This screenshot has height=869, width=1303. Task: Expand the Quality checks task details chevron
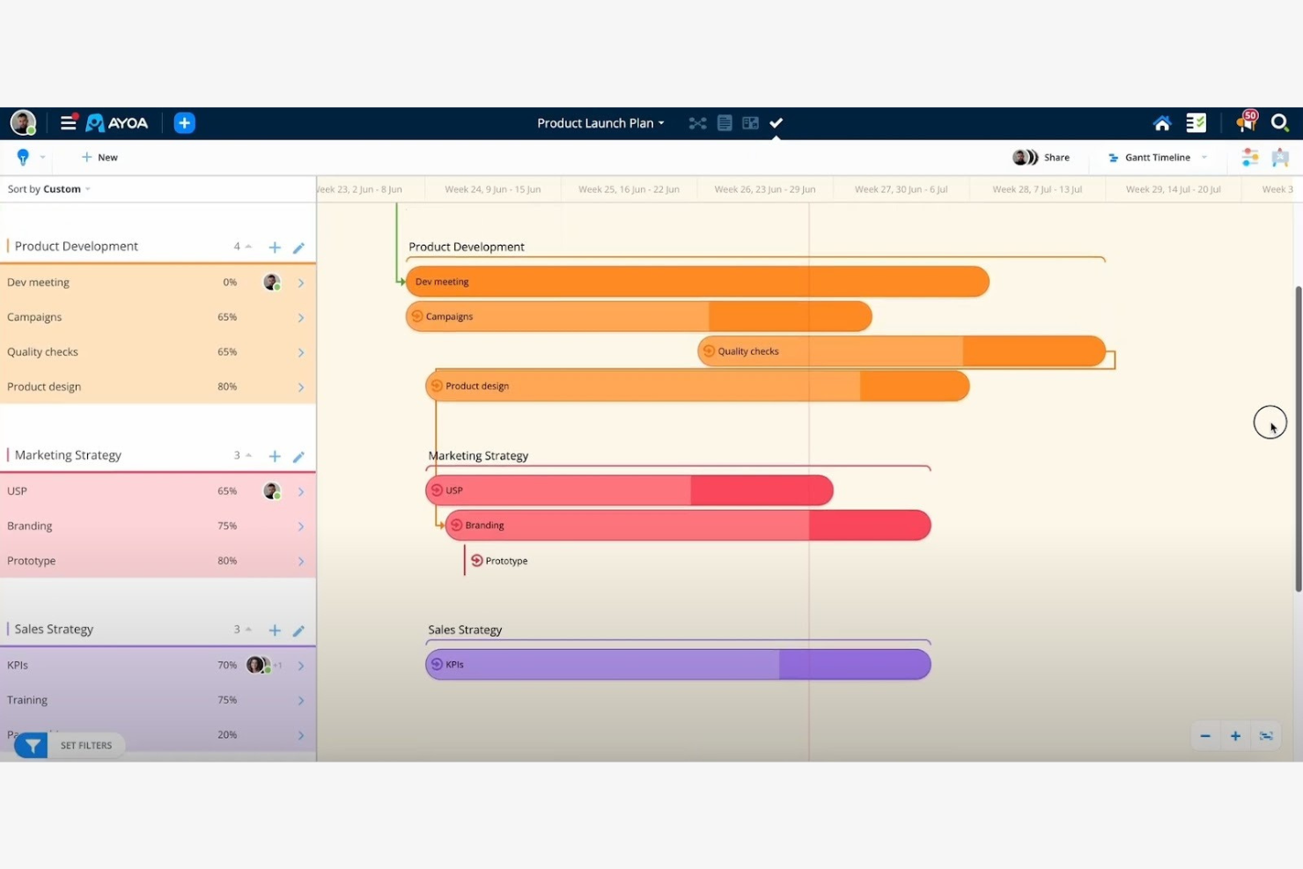click(x=300, y=351)
